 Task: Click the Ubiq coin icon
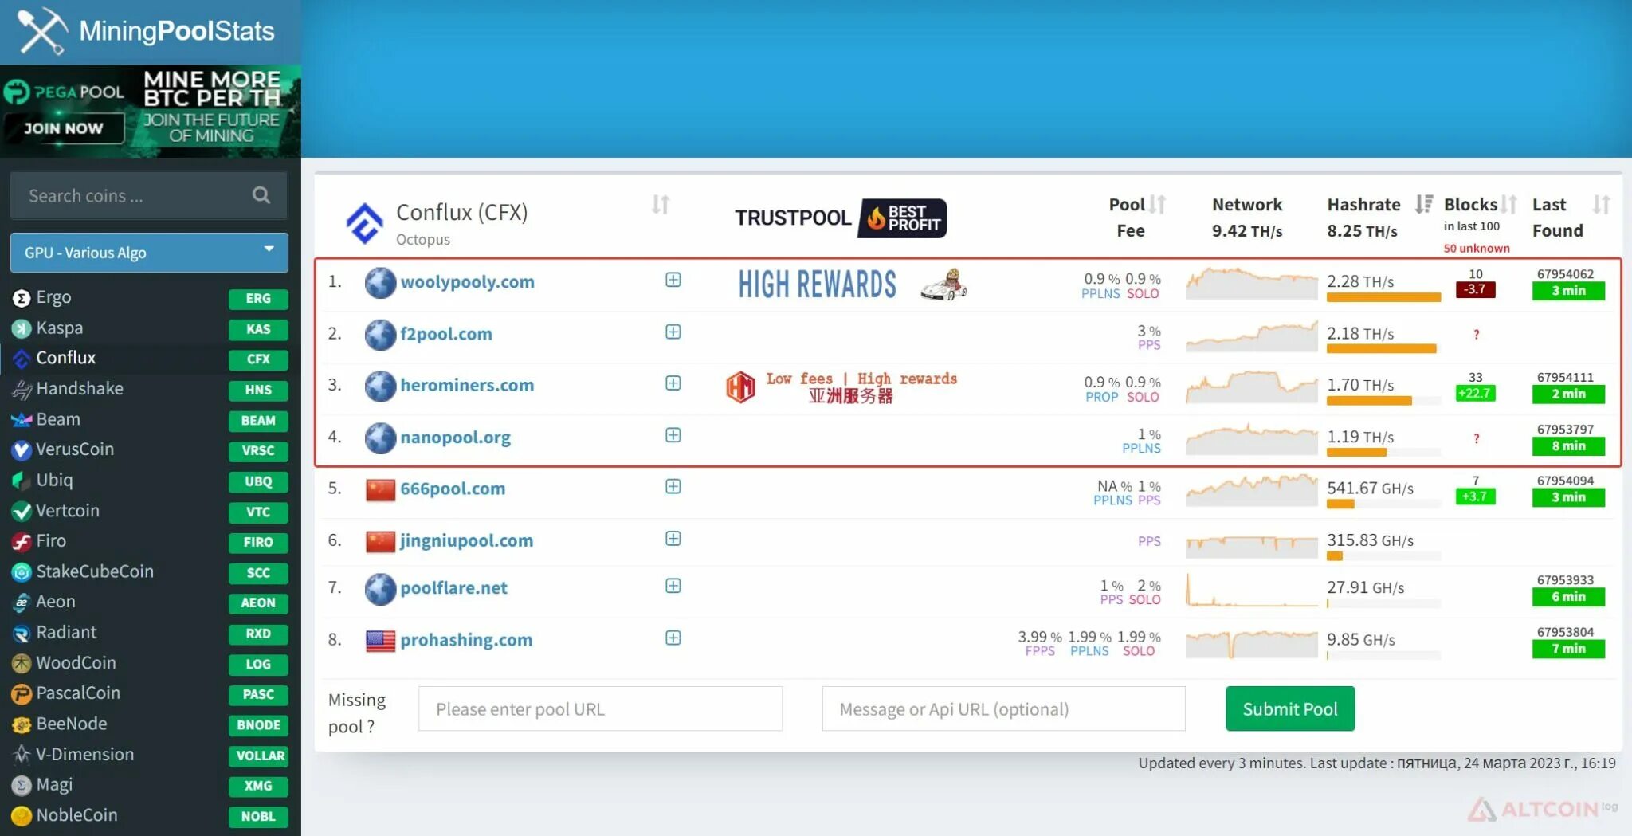point(22,481)
